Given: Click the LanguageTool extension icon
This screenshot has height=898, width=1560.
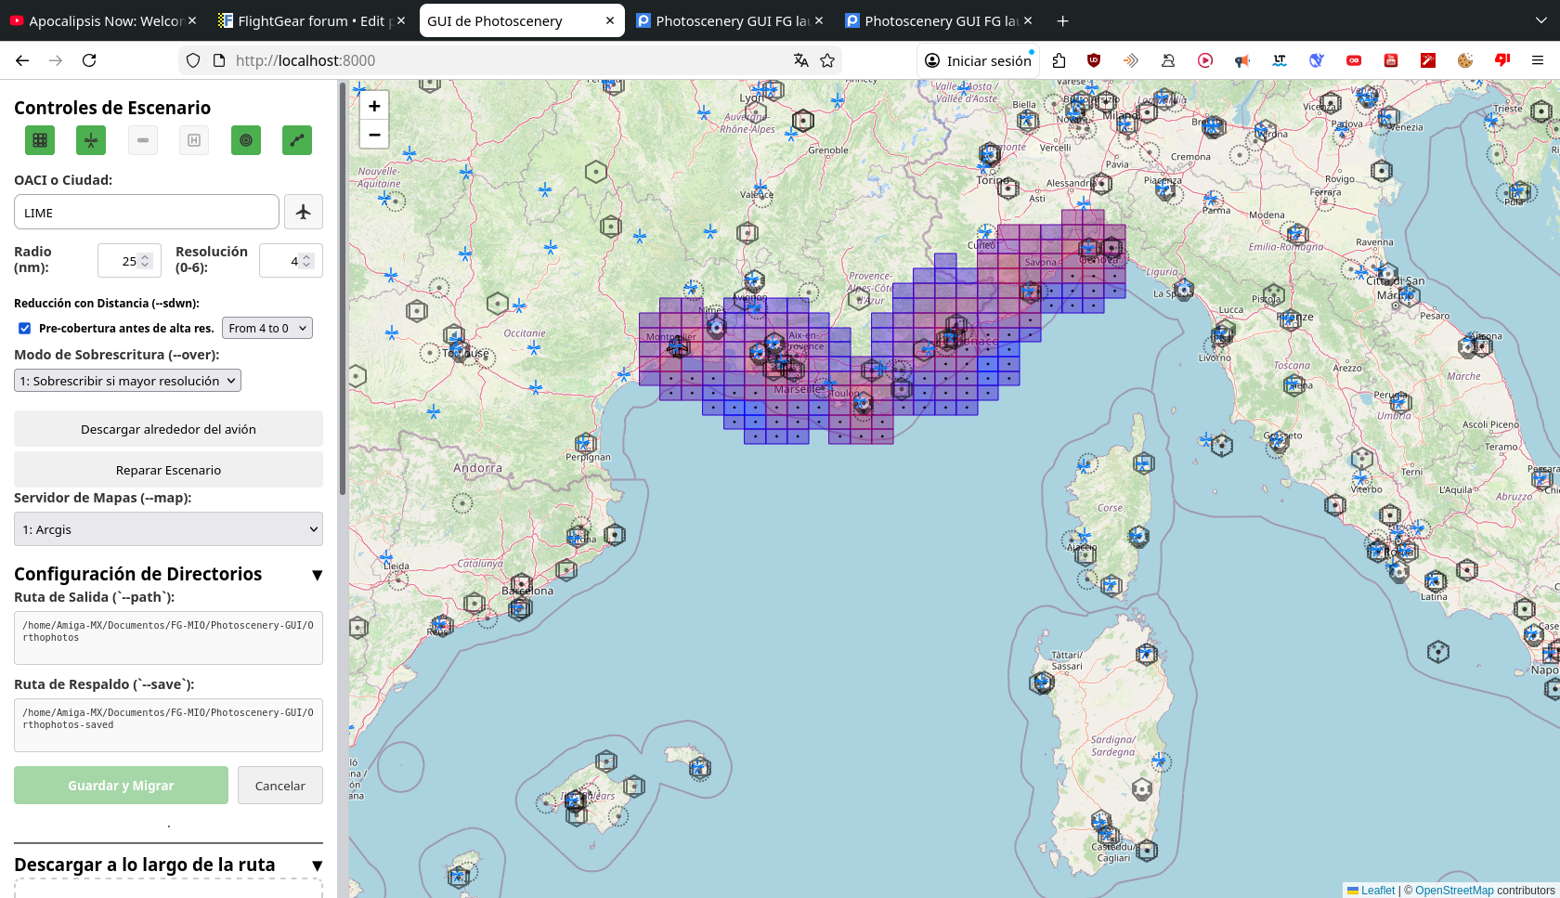Looking at the screenshot, I should tap(1280, 60).
